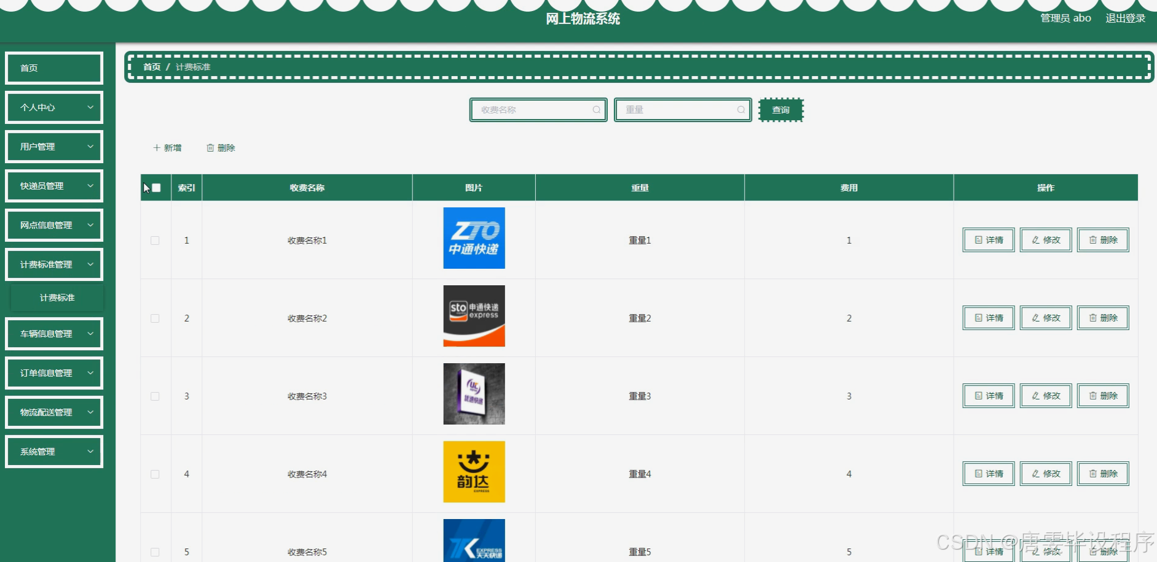This screenshot has height=562, width=1157.
Task: Open the 优速快递 logo thumbnail in row 3
Action: [x=474, y=394]
